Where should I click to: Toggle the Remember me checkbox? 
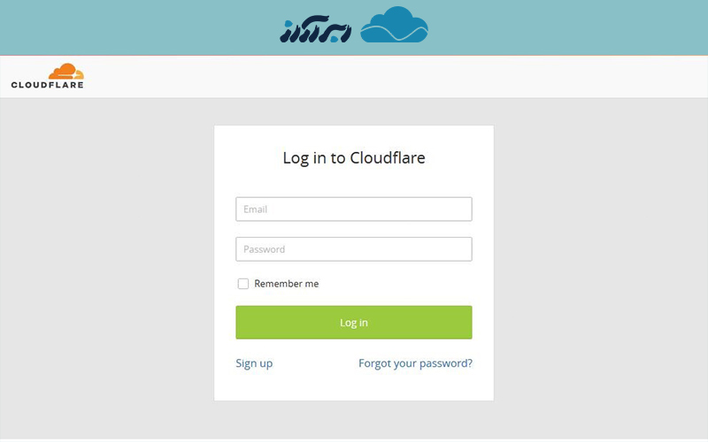243,284
